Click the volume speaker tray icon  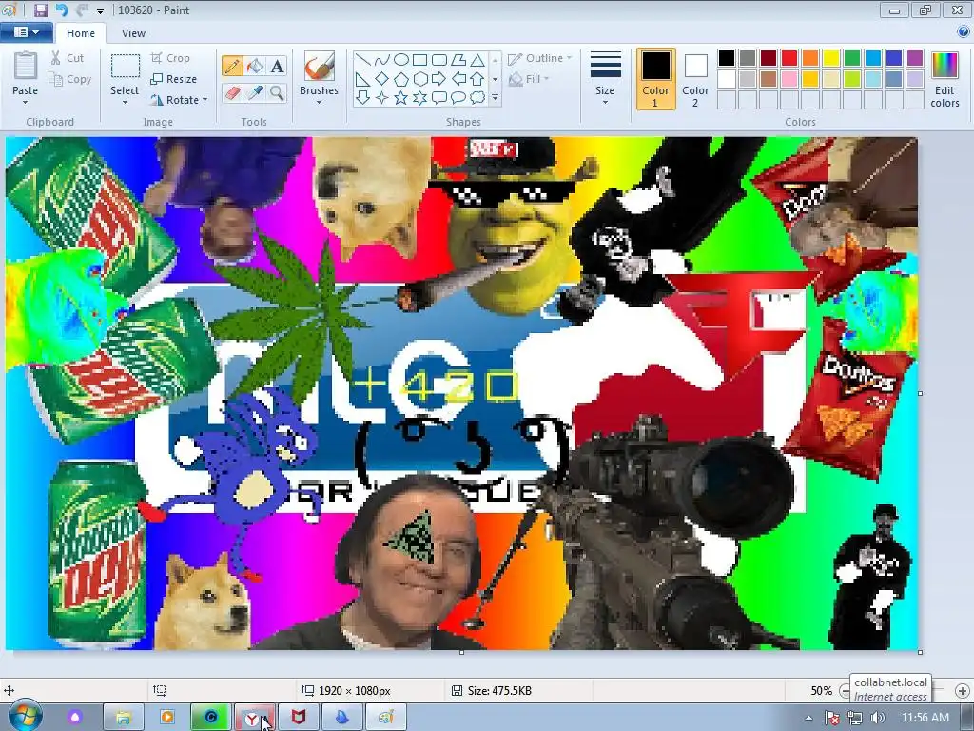click(877, 718)
